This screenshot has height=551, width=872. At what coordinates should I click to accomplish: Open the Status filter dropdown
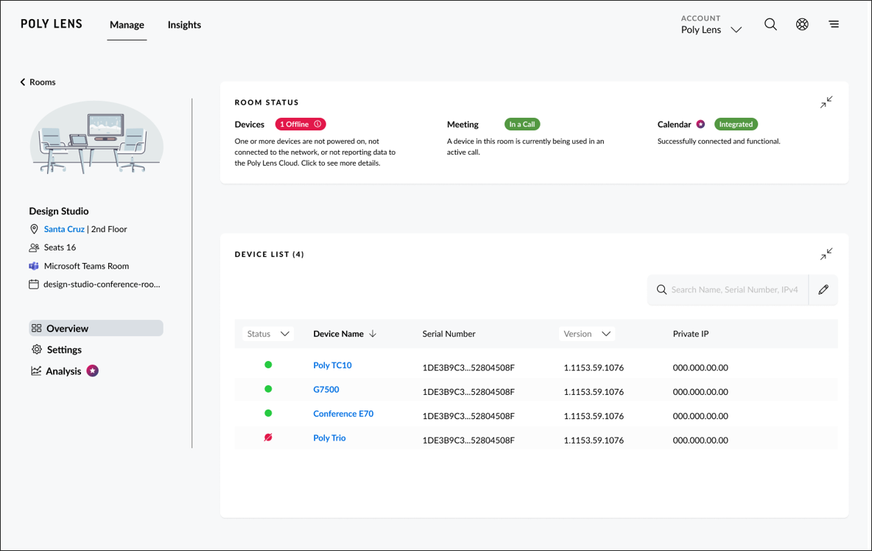coord(268,333)
